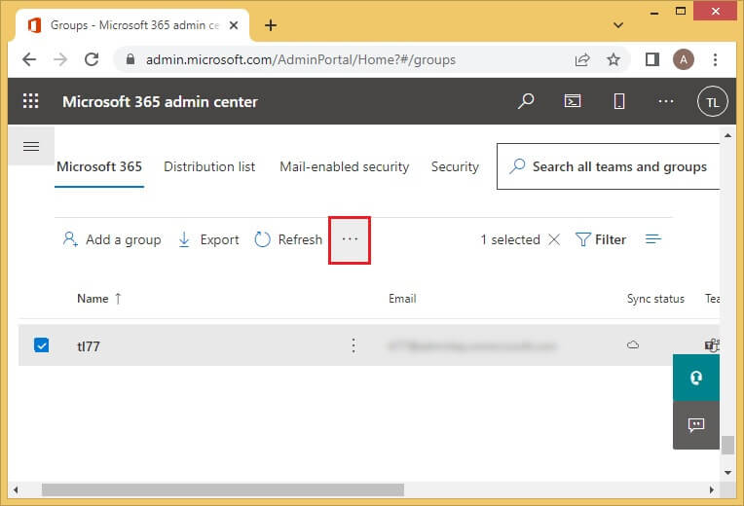
Task: Open the toolbar more actions ellipsis
Action: point(350,239)
